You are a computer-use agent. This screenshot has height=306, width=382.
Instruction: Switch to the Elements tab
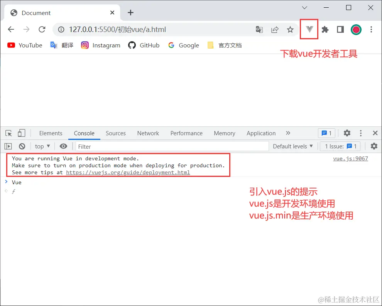51,133
